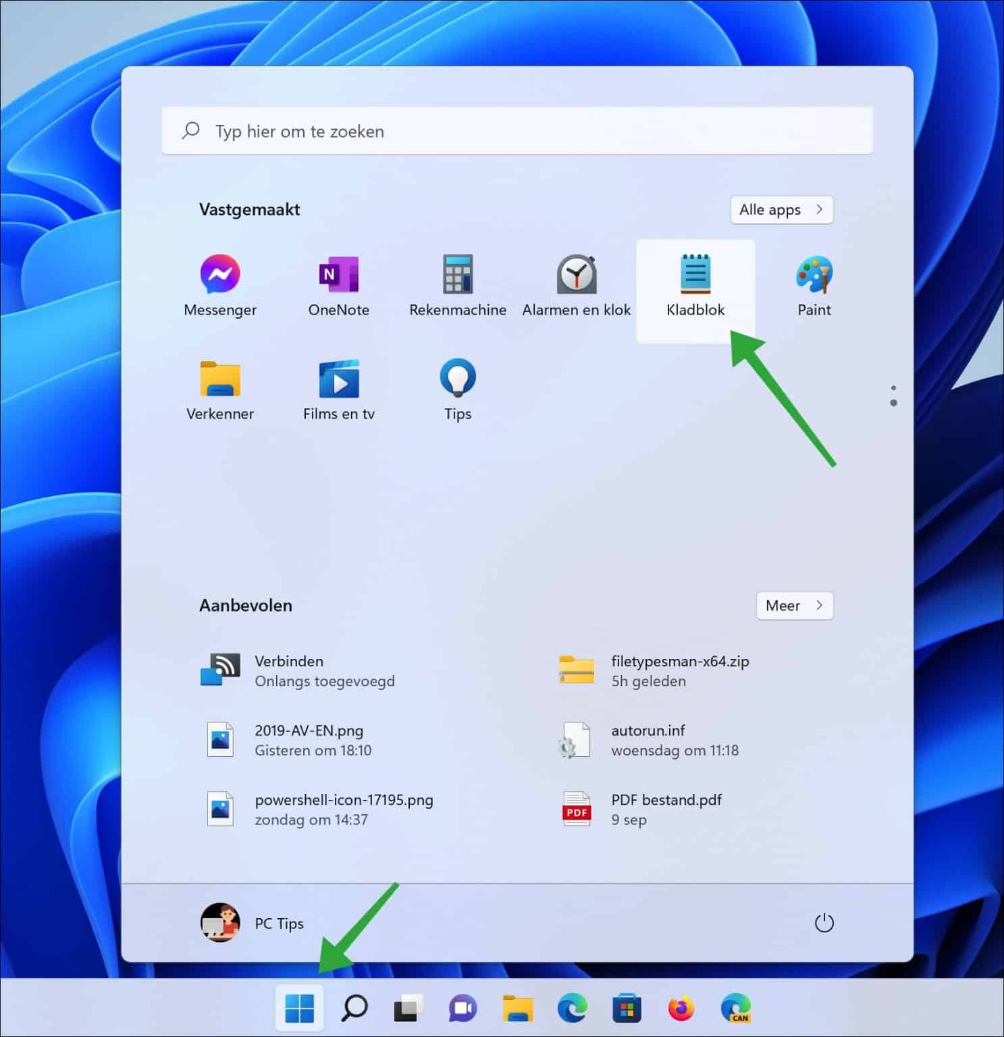Open File Explorer from taskbar
Image resolution: width=1004 pixels, height=1037 pixels.
[x=518, y=1009]
